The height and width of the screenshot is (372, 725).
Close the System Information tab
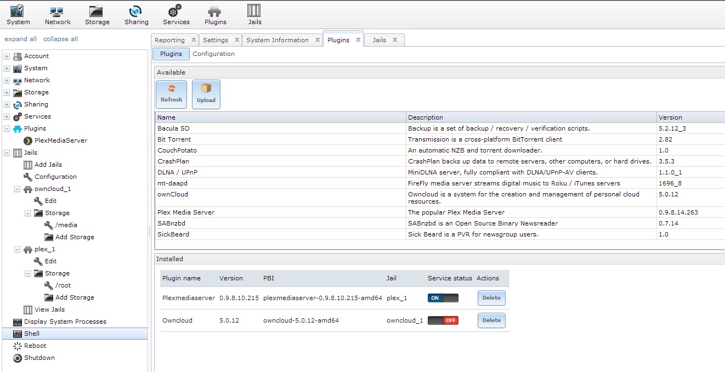[318, 40]
